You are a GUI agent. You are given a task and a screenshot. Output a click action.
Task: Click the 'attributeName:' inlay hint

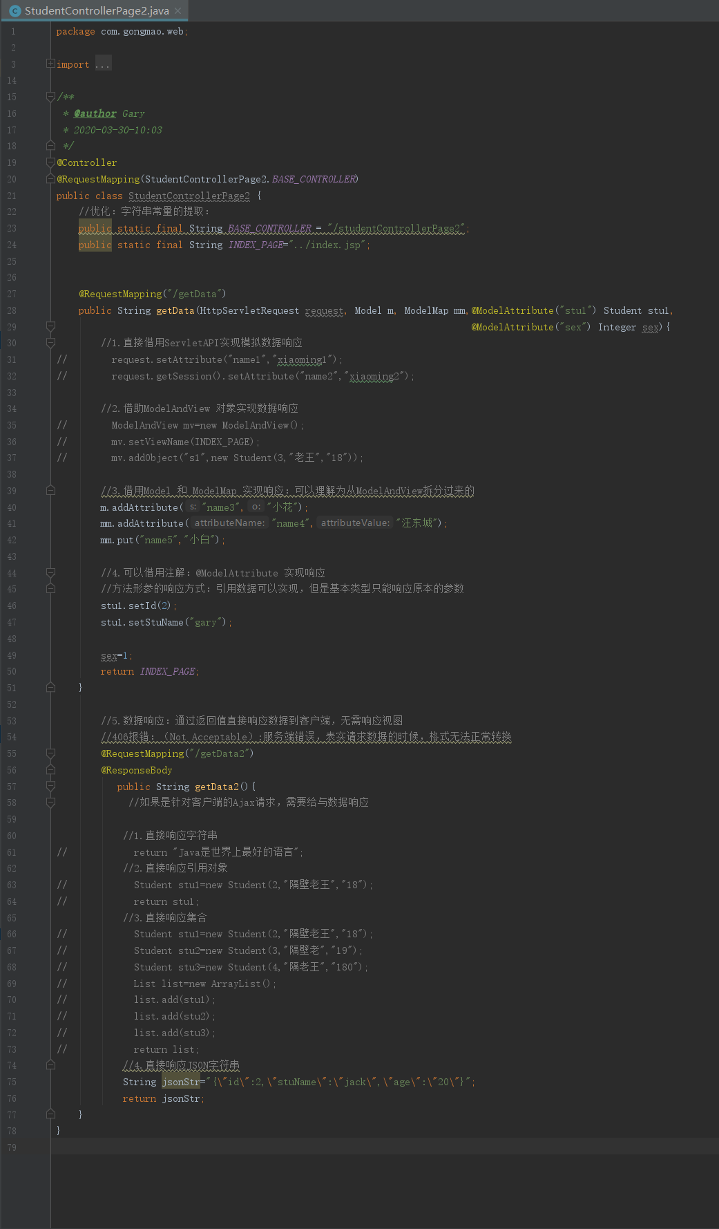[x=229, y=523]
